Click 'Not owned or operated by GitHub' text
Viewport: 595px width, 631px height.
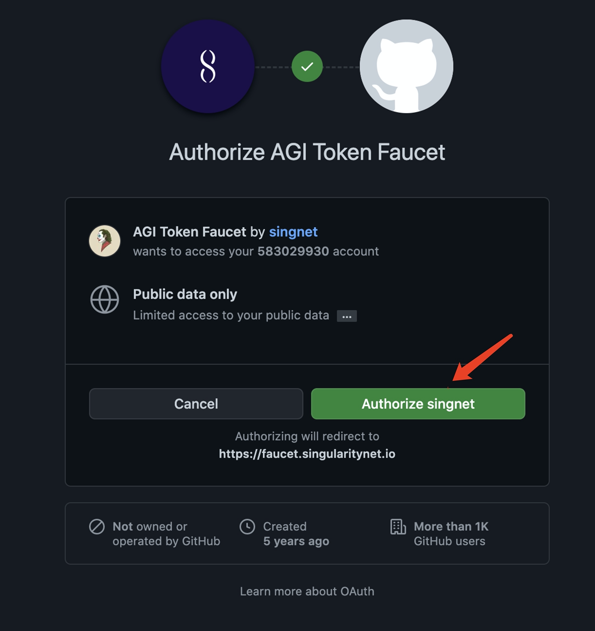166,534
